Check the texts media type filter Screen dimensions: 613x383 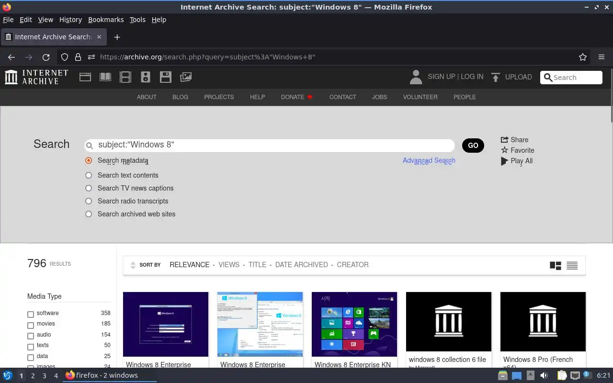(31, 347)
